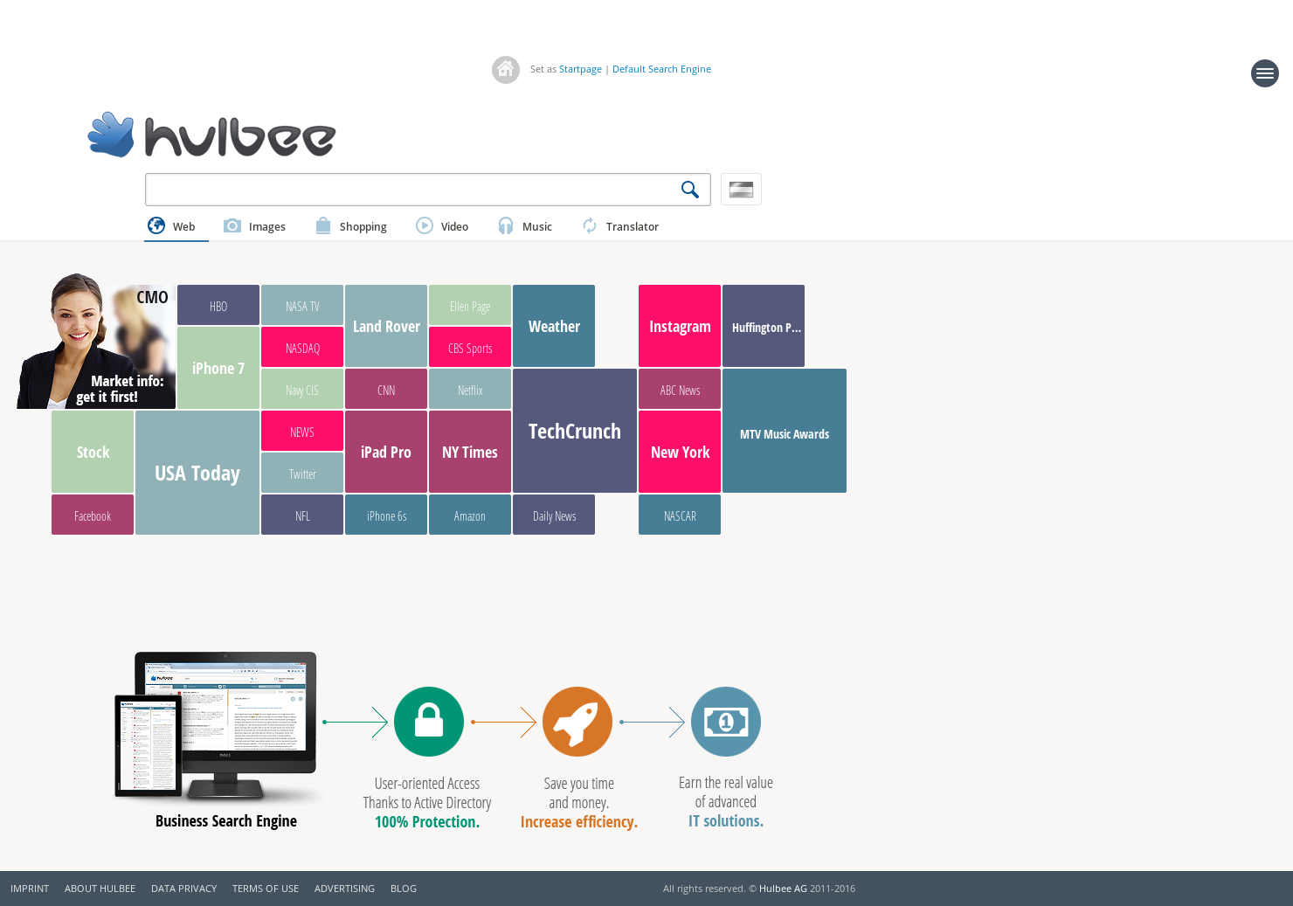Viewport: 1293px width, 906px height.
Task: Click the headphones icon for Music
Action: point(506,225)
